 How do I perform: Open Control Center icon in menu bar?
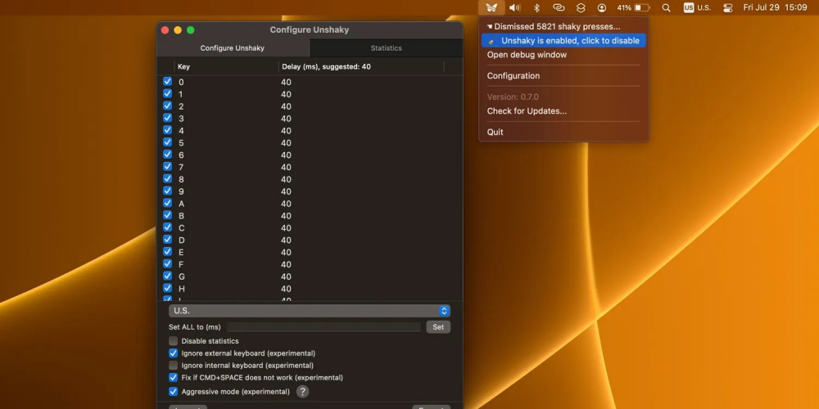pos(727,7)
